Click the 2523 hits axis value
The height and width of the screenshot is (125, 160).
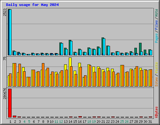tap(5, 12)
